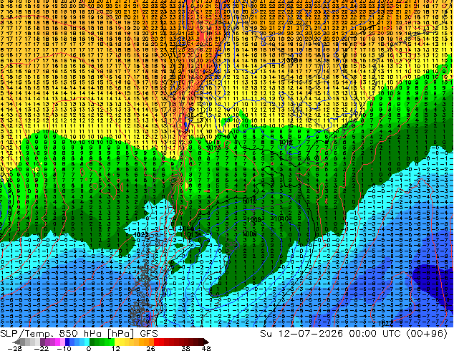Click the GFS model label

click(148, 333)
